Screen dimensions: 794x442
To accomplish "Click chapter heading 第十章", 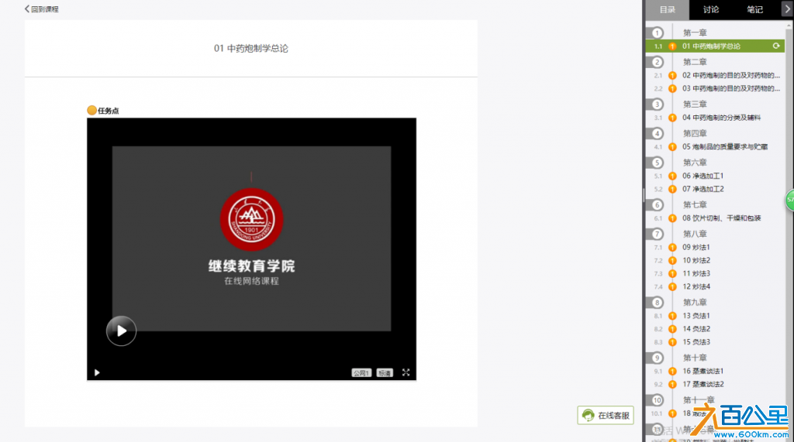I will point(695,358).
